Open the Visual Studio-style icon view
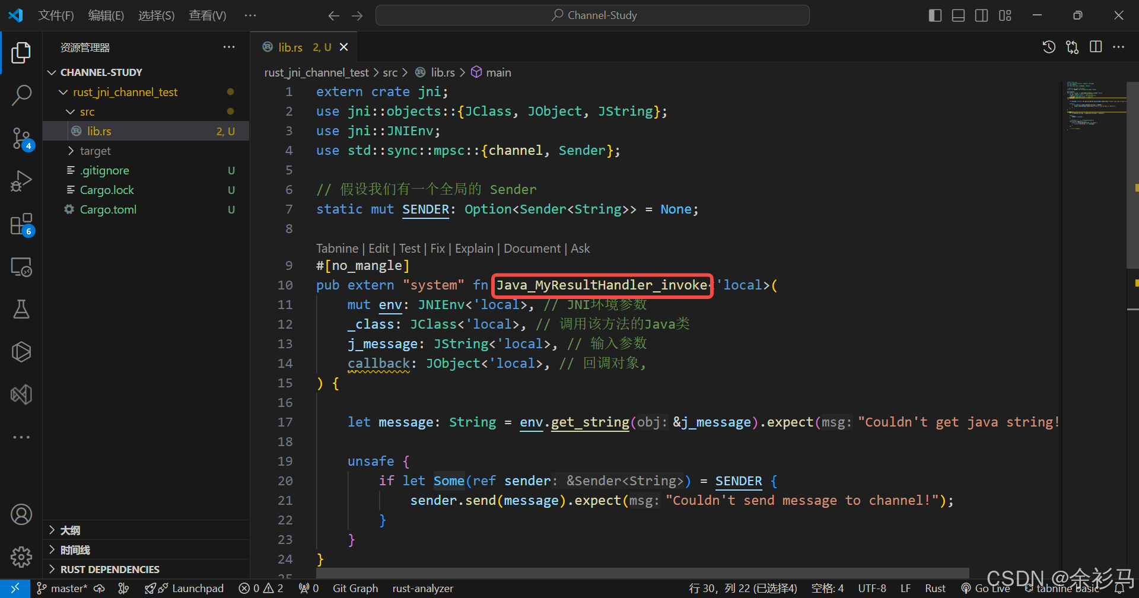The image size is (1139, 598). [x=21, y=395]
